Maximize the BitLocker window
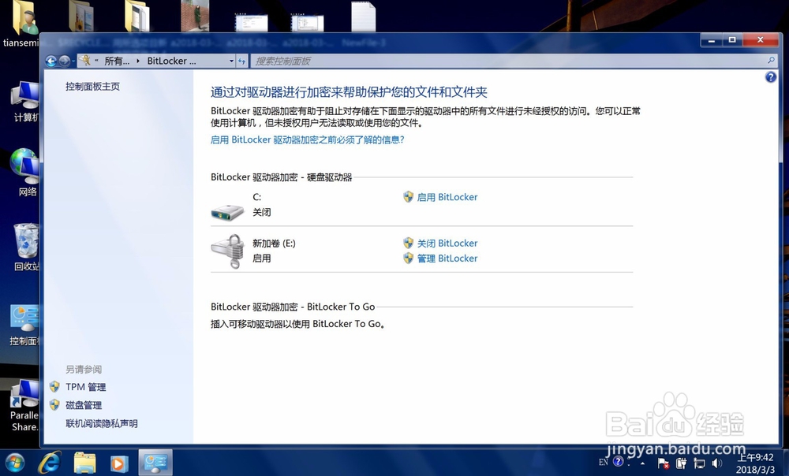 coord(732,40)
